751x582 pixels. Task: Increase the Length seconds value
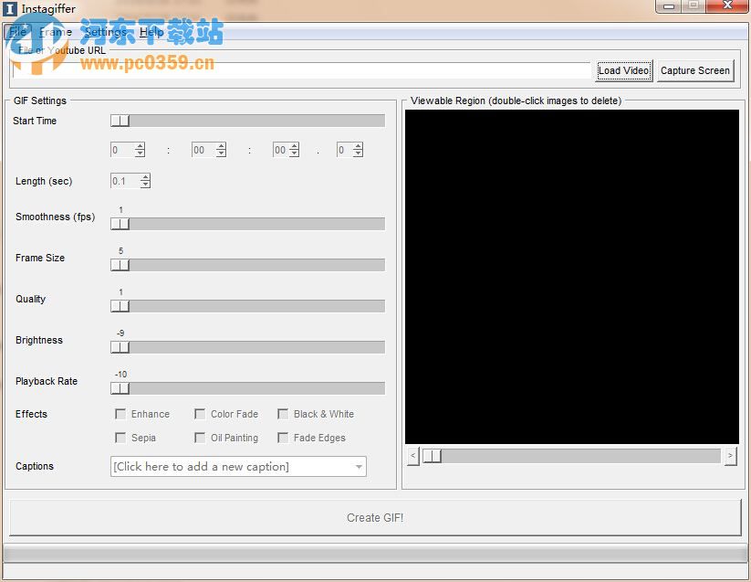[x=143, y=176]
